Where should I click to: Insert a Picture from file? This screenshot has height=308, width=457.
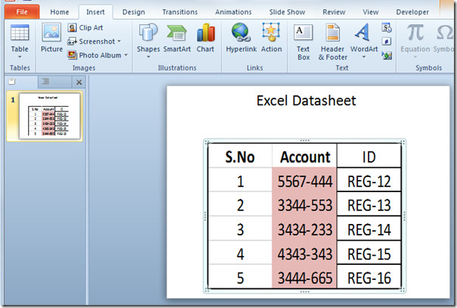(51, 38)
